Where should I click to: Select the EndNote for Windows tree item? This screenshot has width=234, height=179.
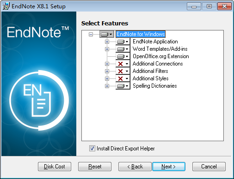[x=141, y=34]
